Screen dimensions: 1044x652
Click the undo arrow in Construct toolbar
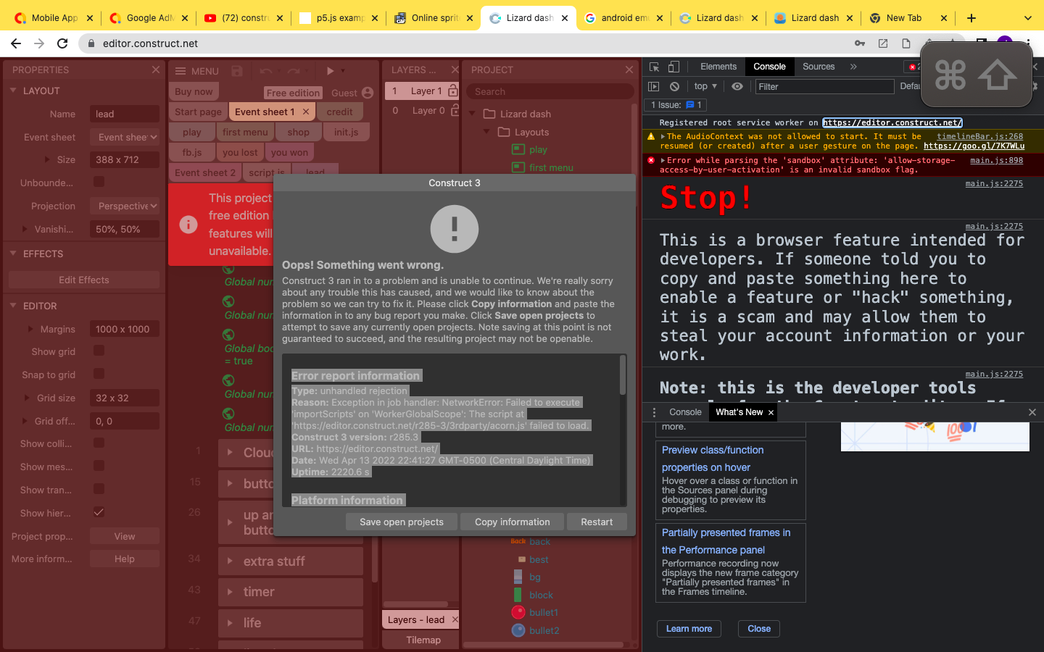(x=266, y=71)
